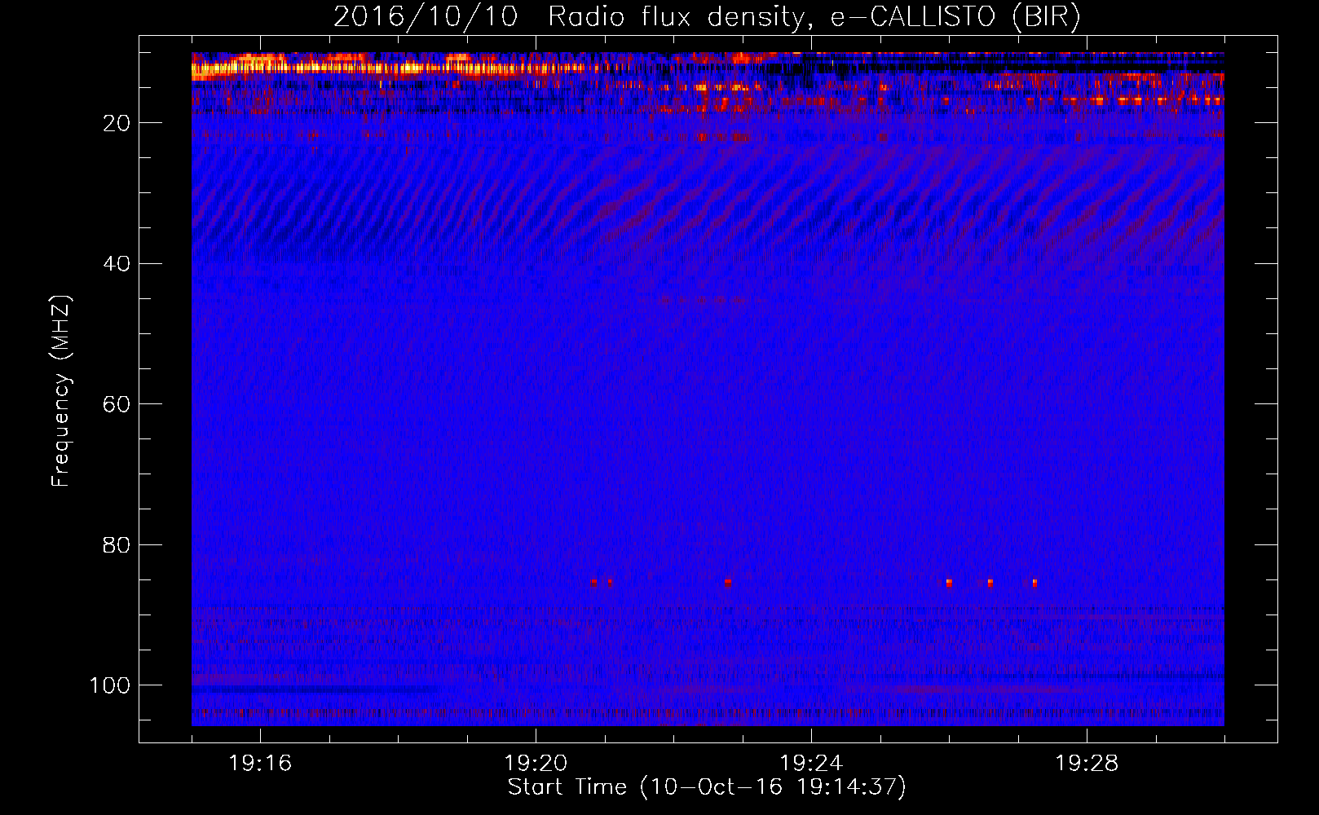Click the 2016/10/10 date in title
The width and height of the screenshot is (1319, 815).
point(425,16)
